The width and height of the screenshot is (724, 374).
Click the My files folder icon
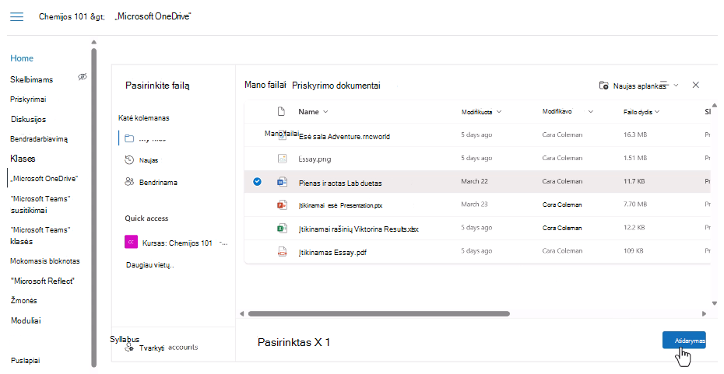point(129,138)
